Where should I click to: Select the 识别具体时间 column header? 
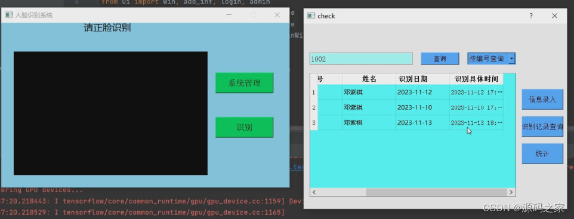click(476, 79)
